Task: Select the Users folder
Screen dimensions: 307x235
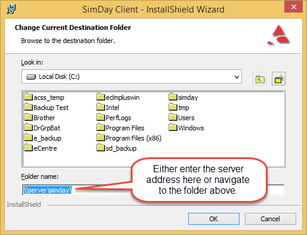Action: coord(182,118)
